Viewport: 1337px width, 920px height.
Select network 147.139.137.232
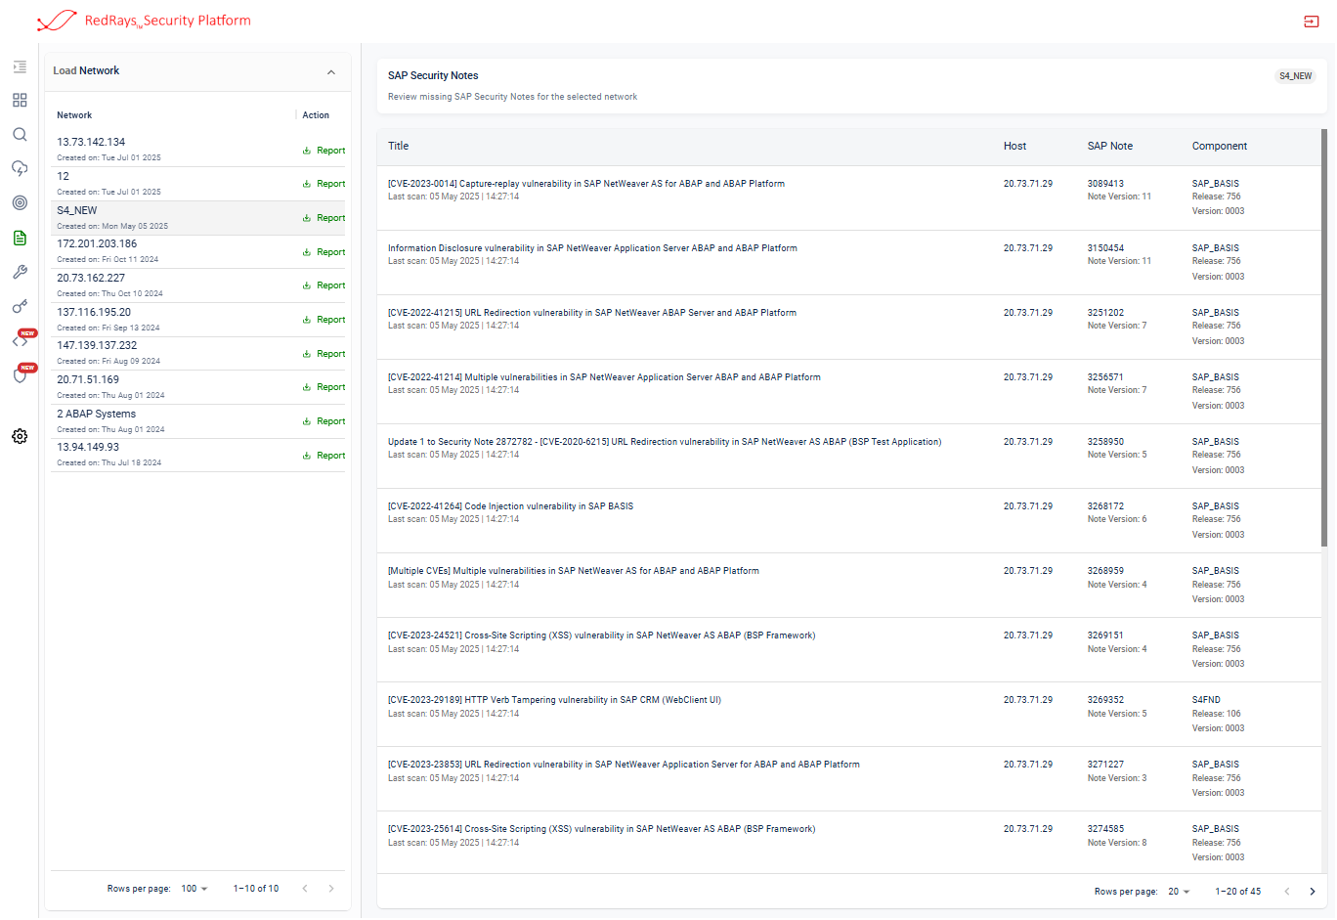tap(197, 353)
